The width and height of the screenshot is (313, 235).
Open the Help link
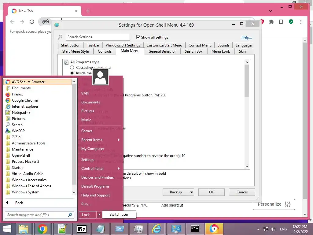click(x=247, y=37)
